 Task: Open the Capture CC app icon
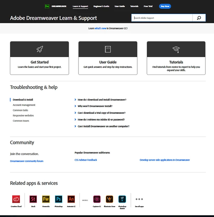[97, 199]
